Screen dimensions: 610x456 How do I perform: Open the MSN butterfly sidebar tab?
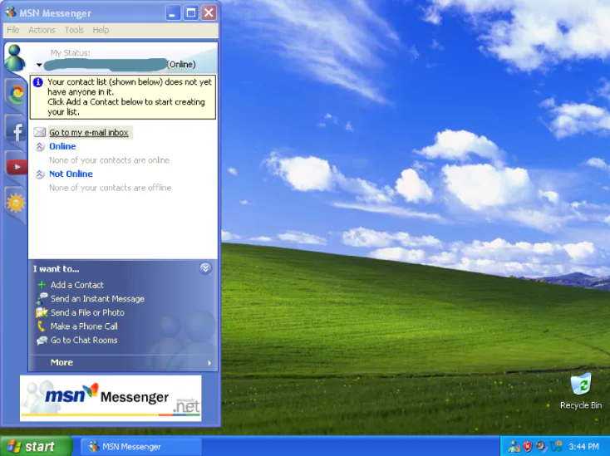[x=17, y=94]
